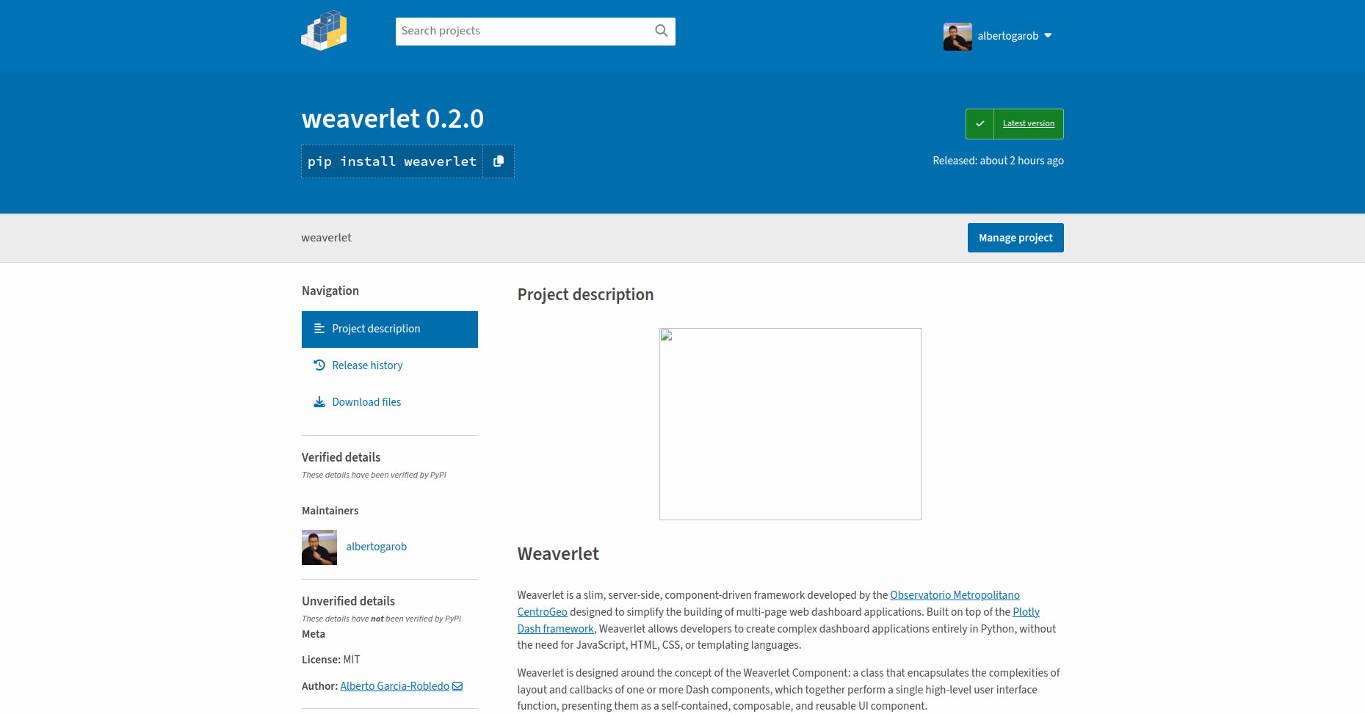Select the Project description tab

[390, 329]
